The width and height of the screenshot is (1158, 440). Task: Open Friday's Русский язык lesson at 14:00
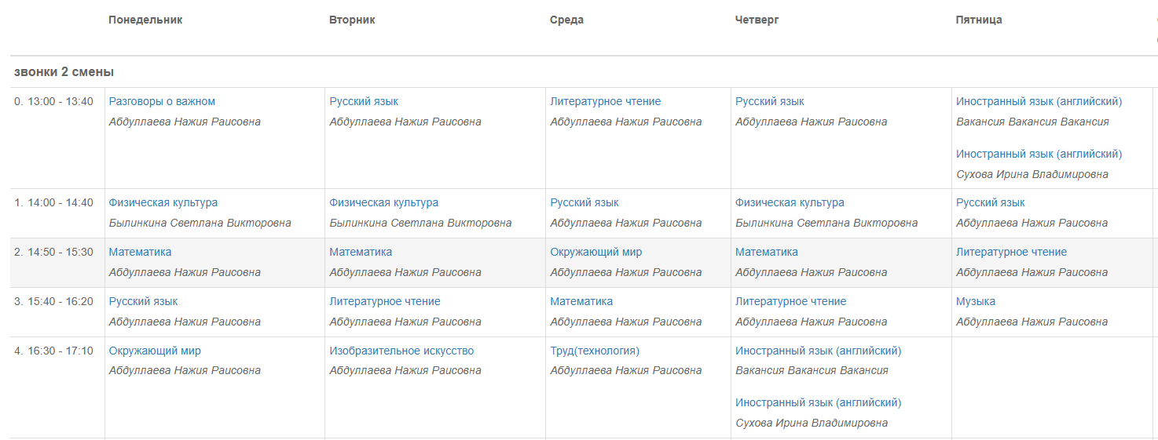[991, 202]
